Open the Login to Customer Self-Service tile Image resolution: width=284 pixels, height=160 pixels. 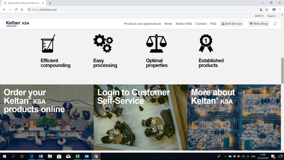140,117
